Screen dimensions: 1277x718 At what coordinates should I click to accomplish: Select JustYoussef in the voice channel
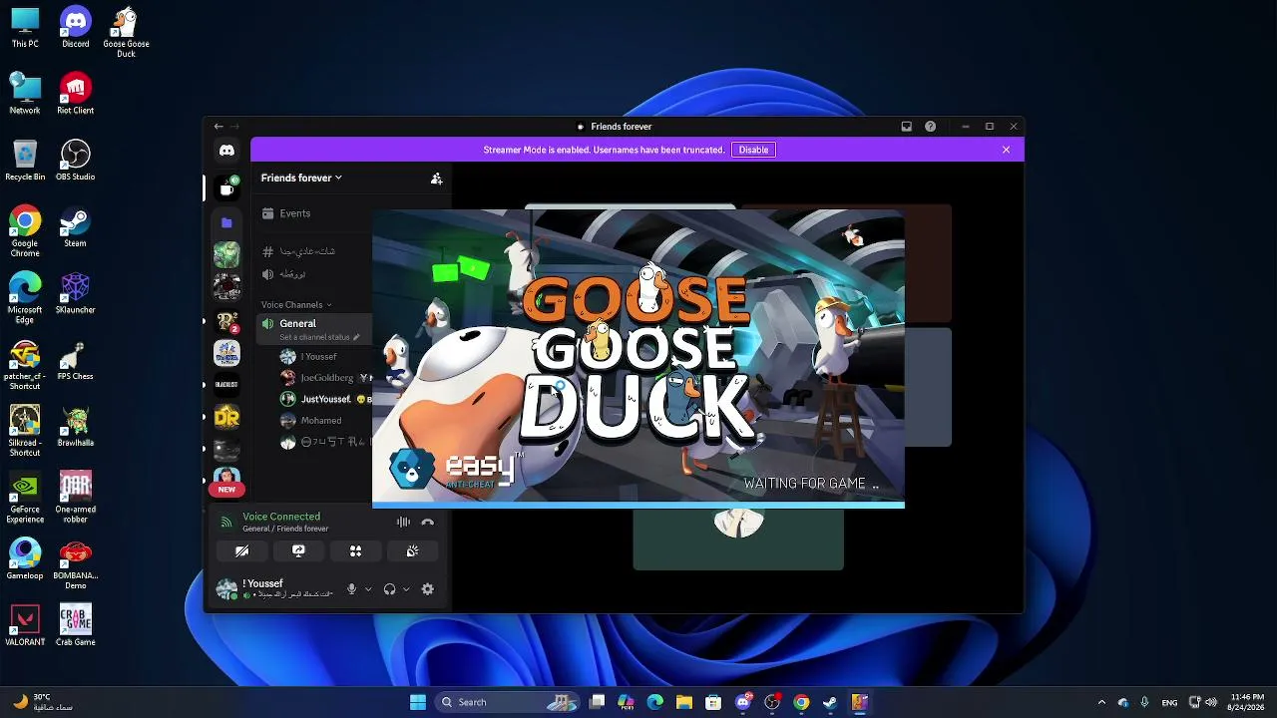click(324, 399)
